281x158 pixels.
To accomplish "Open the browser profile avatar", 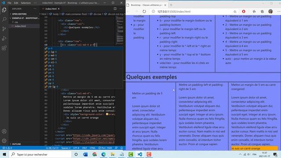I will click(270, 11).
